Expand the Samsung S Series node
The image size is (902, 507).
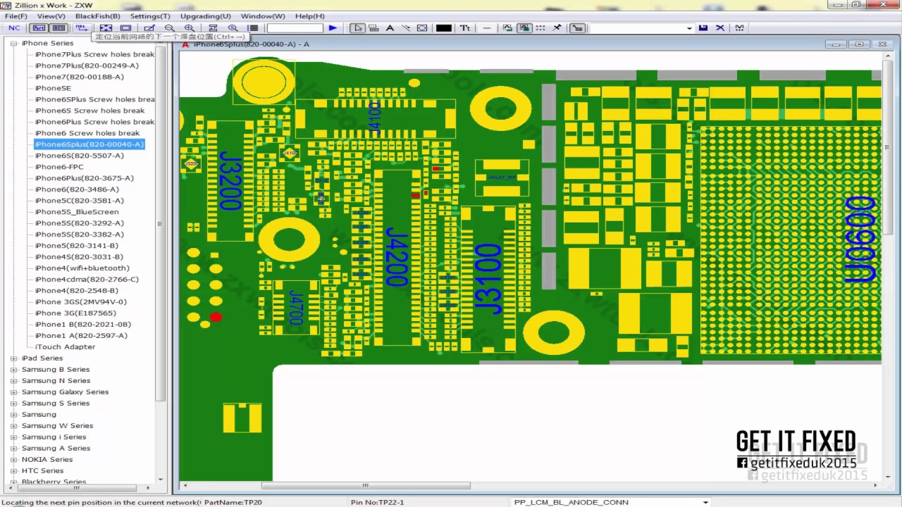tap(14, 403)
